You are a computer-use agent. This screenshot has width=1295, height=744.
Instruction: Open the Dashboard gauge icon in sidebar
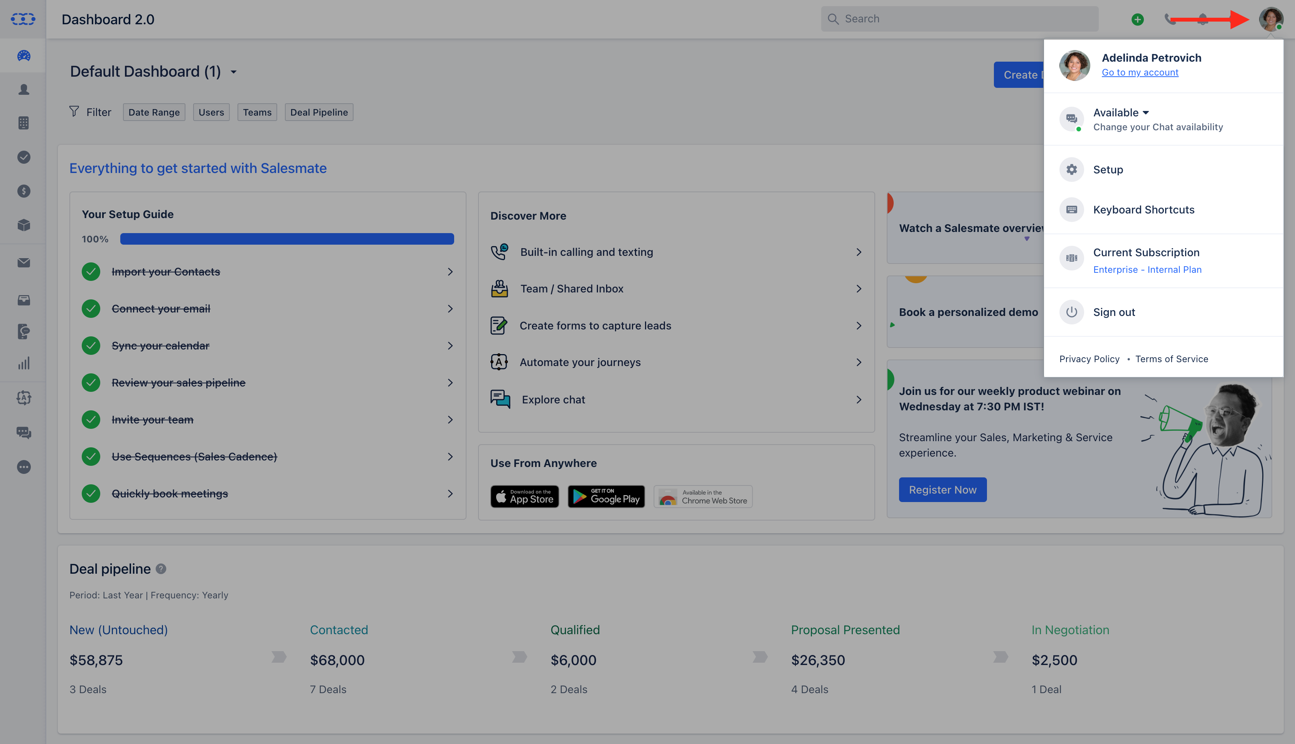[x=24, y=56]
